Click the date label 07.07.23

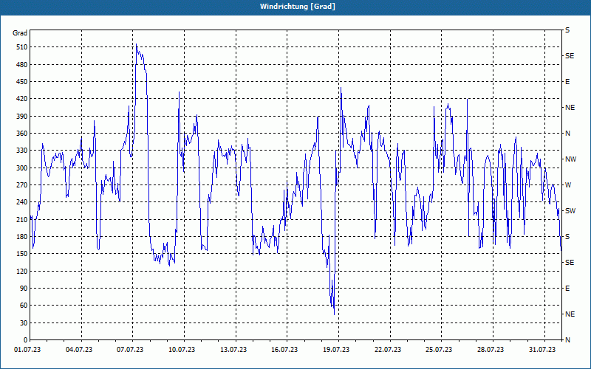130,350
